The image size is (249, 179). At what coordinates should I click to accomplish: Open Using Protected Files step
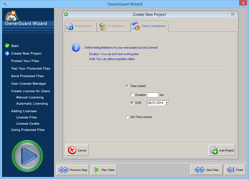point(28,130)
